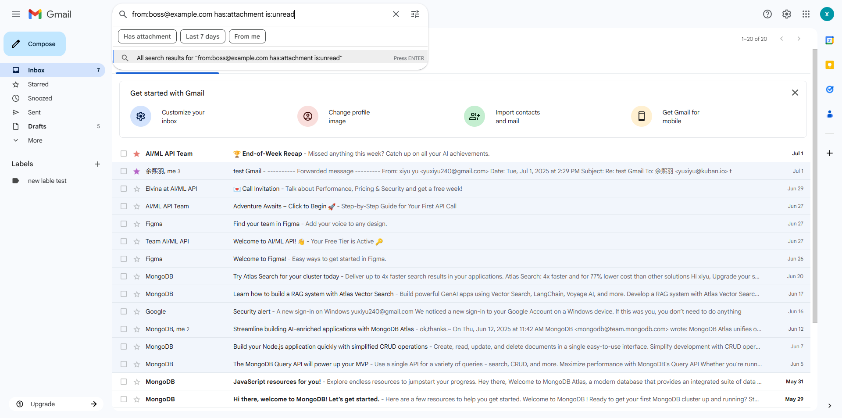Dismiss the Get started with Gmail card
Screen dimensions: 842x418
click(795, 93)
